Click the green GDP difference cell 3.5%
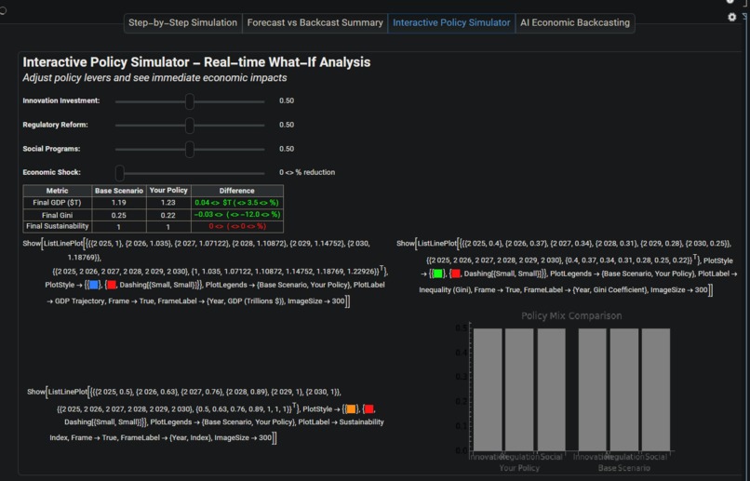The width and height of the screenshot is (750, 481). 237,203
